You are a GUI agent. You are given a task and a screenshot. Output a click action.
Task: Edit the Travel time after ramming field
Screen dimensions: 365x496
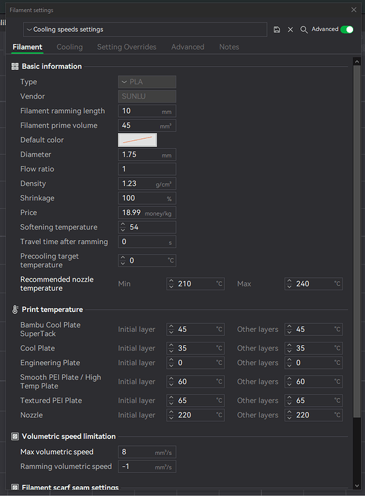pyautogui.click(x=147, y=242)
